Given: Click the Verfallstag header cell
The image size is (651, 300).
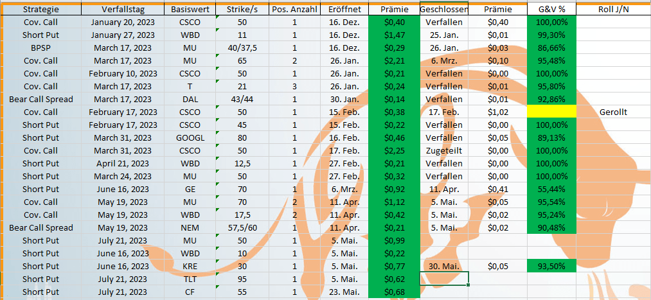Looking at the screenshot, I should pos(123,9).
